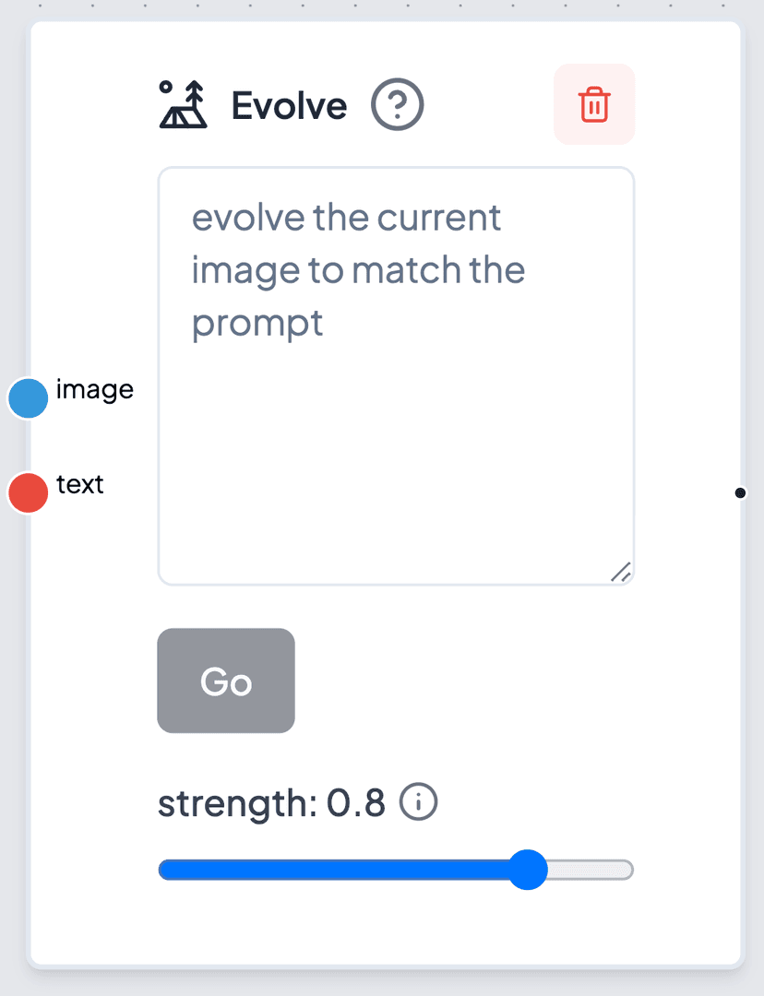Click the Evolve node title text
The width and height of the screenshot is (764, 996).
[289, 105]
